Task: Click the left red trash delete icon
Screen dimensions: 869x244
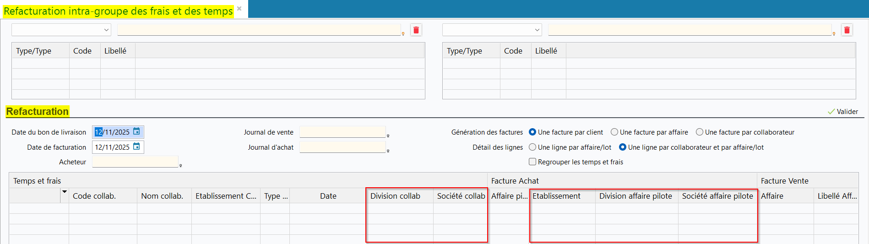Action: pyautogui.click(x=416, y=30)
